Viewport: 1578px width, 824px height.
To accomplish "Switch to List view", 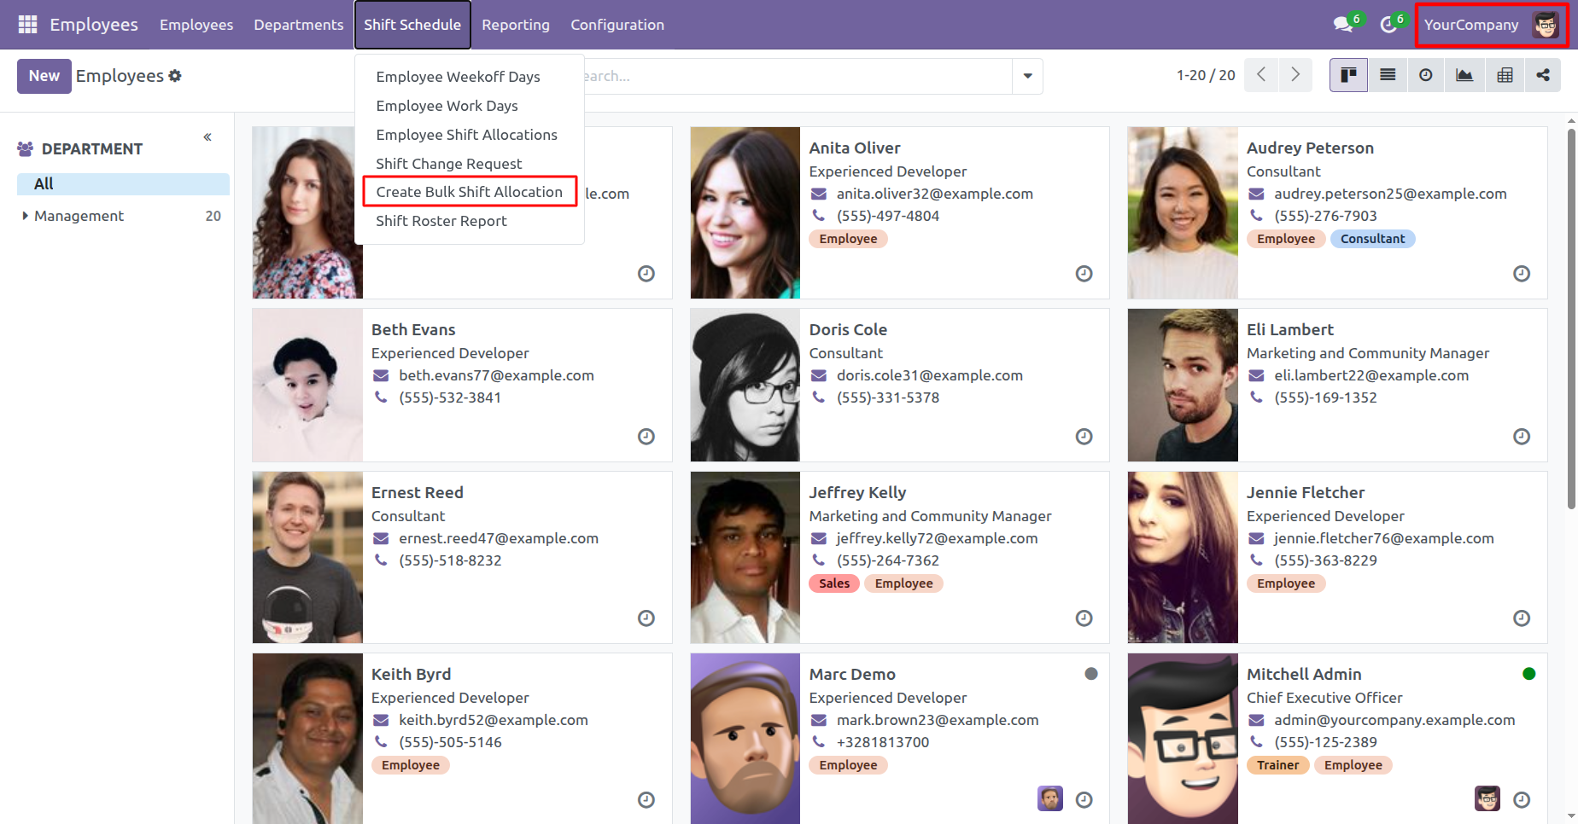I will point(1388,75).
